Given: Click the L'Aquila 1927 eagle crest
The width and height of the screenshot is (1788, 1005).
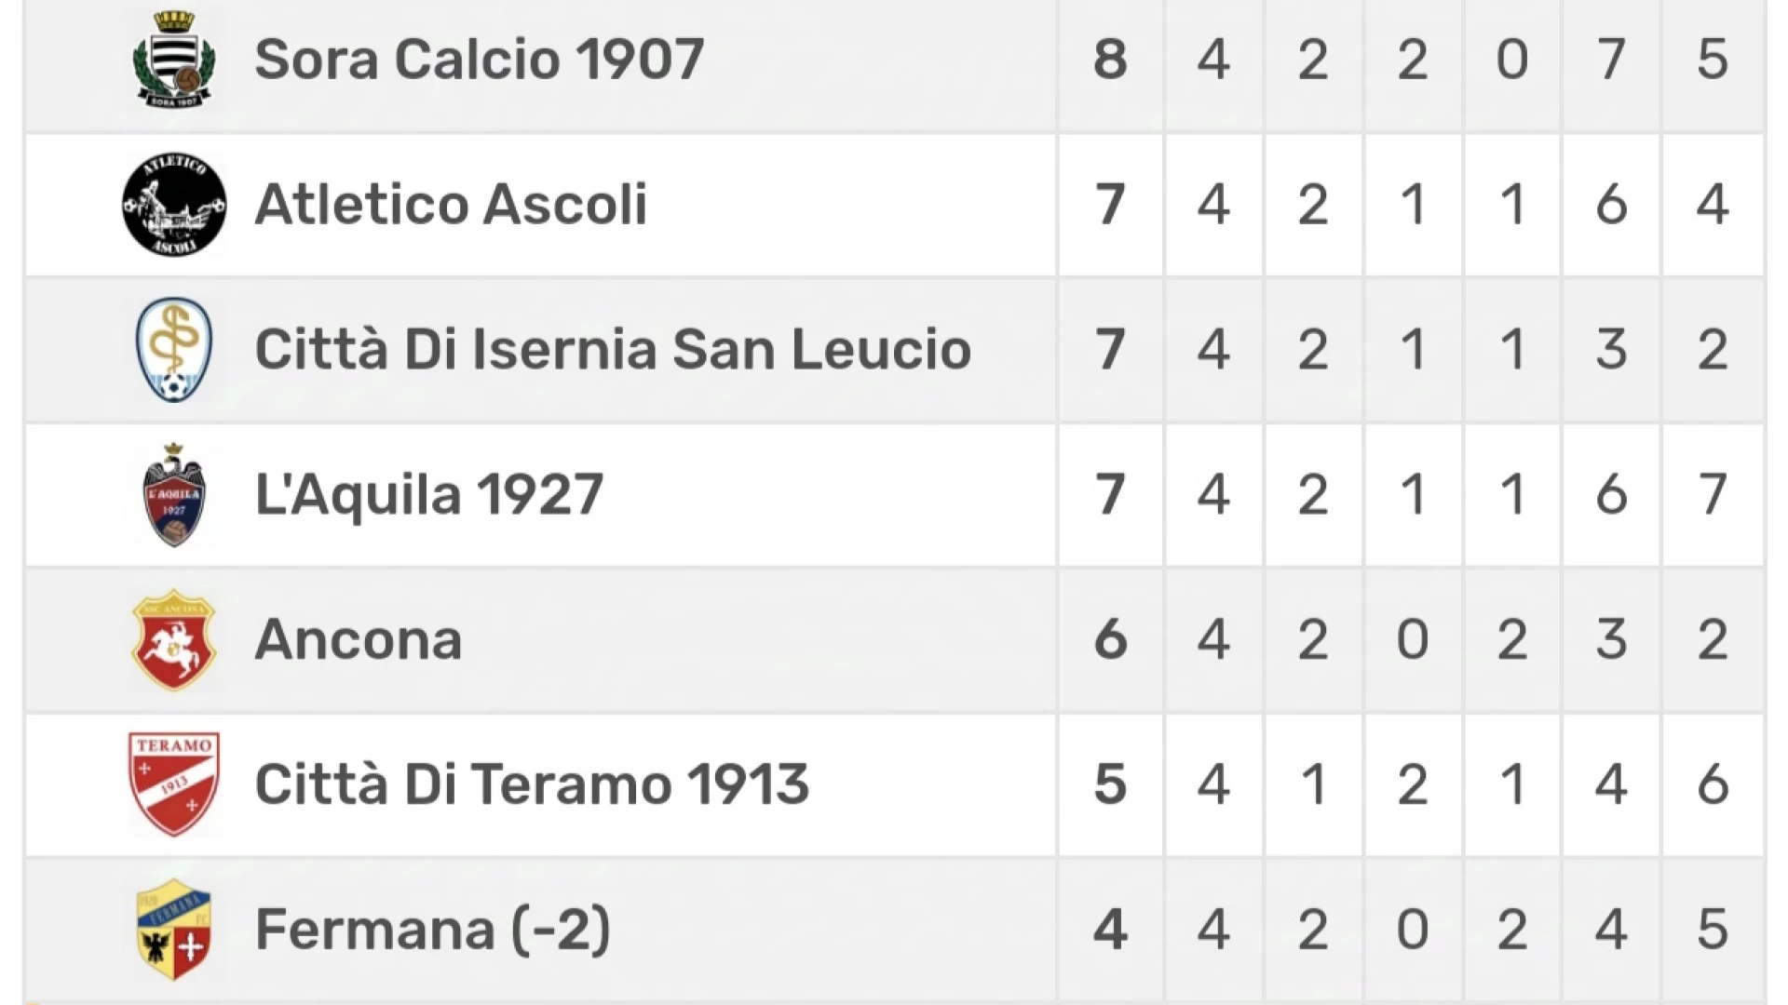Looking at the screenshot, I should point(174,495).
